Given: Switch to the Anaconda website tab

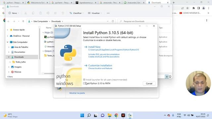Looking at the screenshot, I should coord(134,3).
